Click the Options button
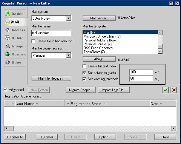Screen dimensions: 181x144 pos(105,137)
